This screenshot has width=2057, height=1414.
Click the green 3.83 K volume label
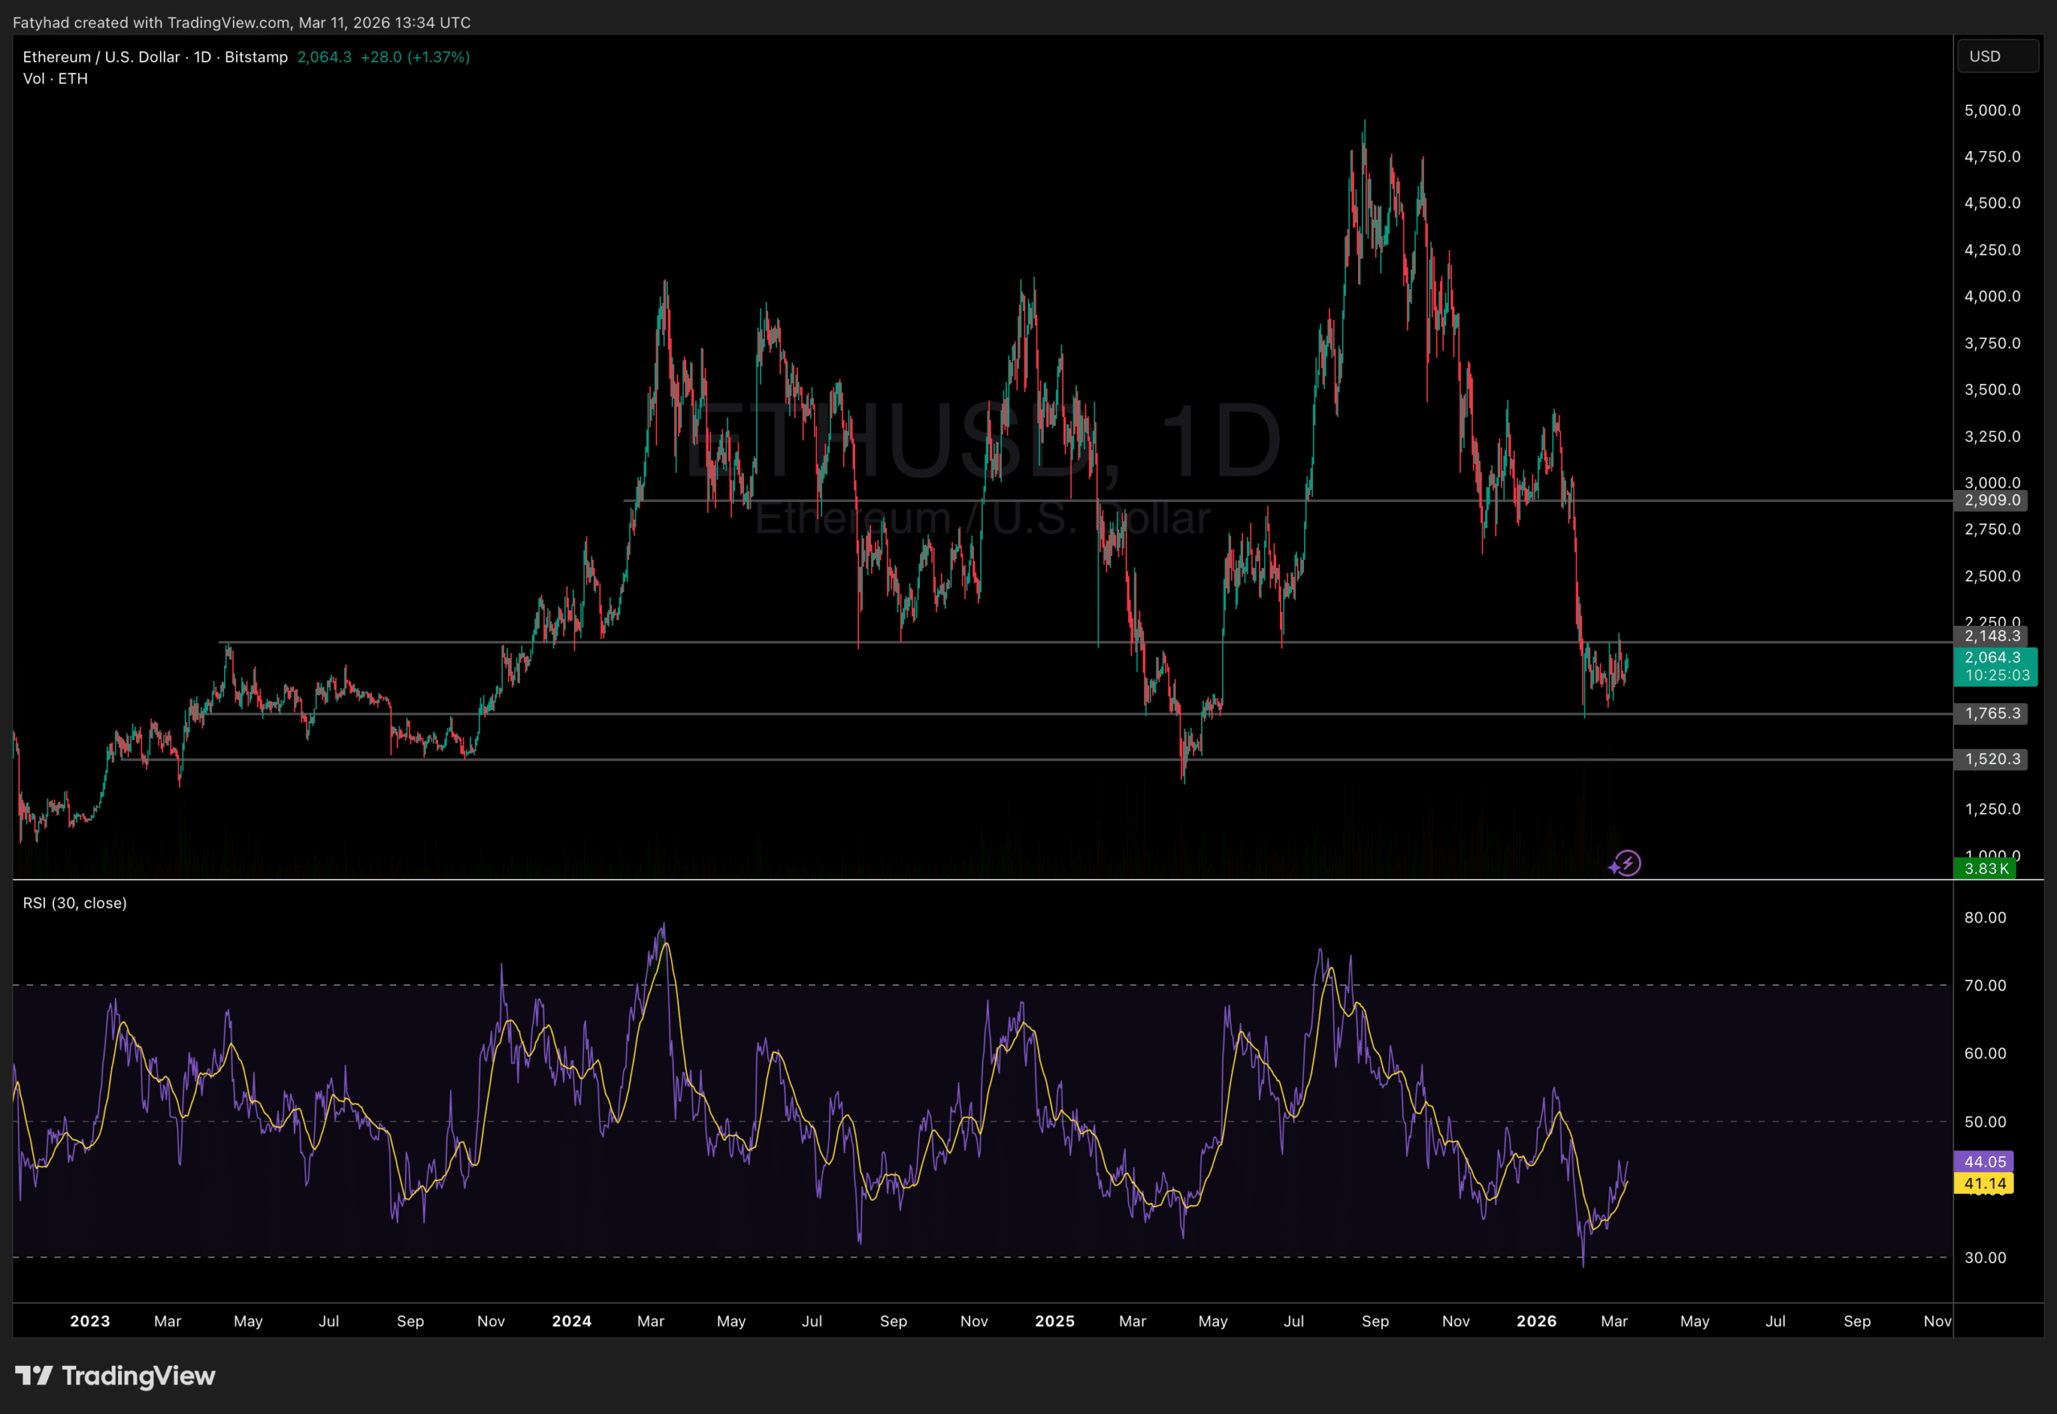1985,869
